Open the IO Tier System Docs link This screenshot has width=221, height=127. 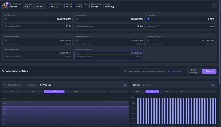[173, 71]
